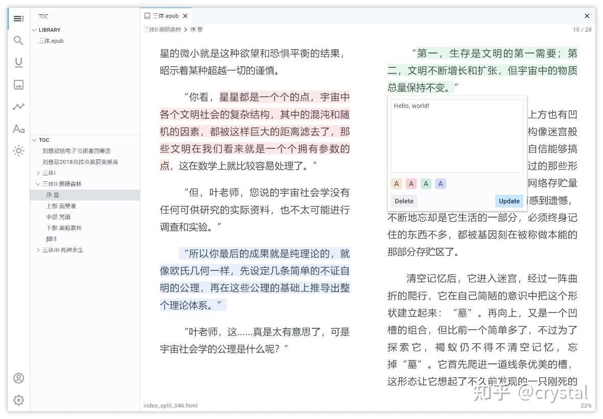Click the 22% progress indicator
This screenshot has width=603, height=419.
[586, 406]
